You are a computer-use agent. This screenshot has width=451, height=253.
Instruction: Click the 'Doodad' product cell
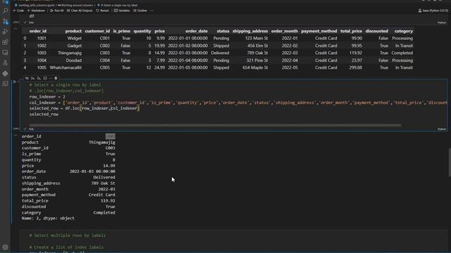[x=73, y=60]
